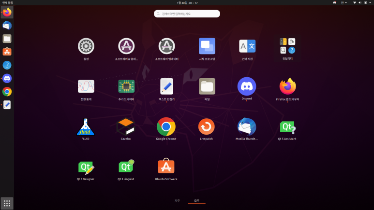Launch Google Chrome from grid
Screen dimensions: 374x210
[166, 126]
